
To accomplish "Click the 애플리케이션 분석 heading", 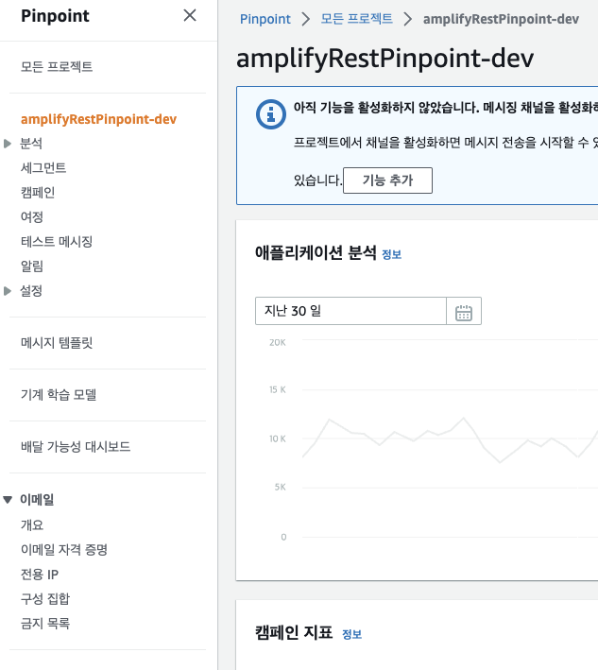I will (316, 252).
